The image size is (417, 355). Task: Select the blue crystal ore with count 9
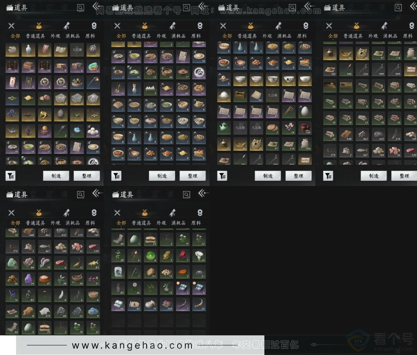93,312
